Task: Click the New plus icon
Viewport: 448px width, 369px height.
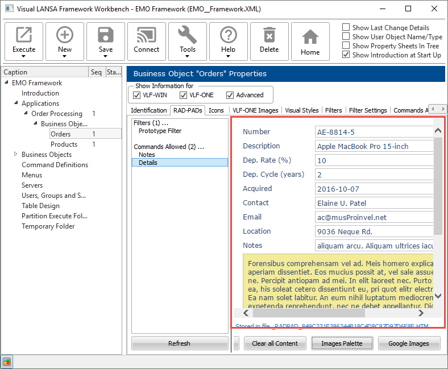Action: tap(65, 35)
